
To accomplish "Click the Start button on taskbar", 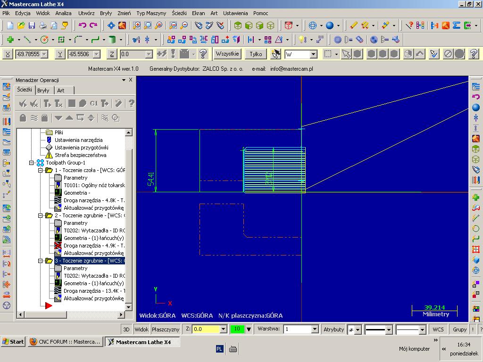I will (x=13, y=342).
